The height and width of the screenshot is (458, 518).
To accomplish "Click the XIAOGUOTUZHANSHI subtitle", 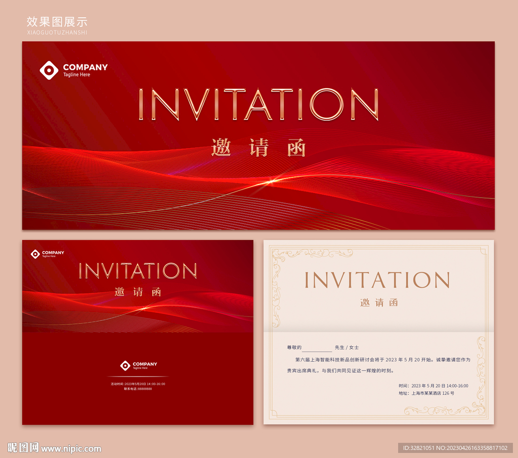I will point(57,32).
